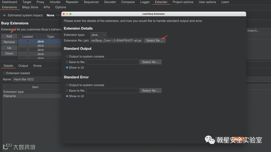
Task: Select the Extension type row
Action: [32, 92]
